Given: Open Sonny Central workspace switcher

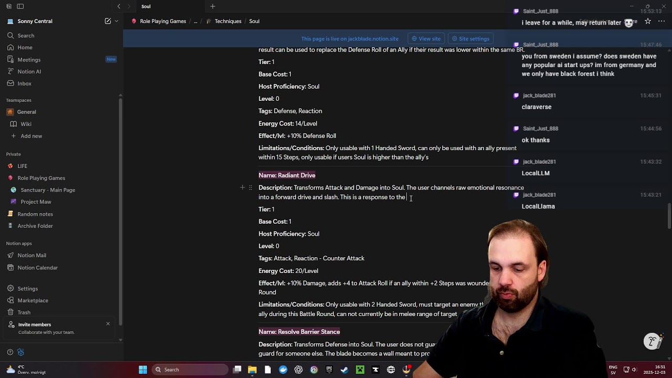Looking at the screenshot, I should point(35,21).
